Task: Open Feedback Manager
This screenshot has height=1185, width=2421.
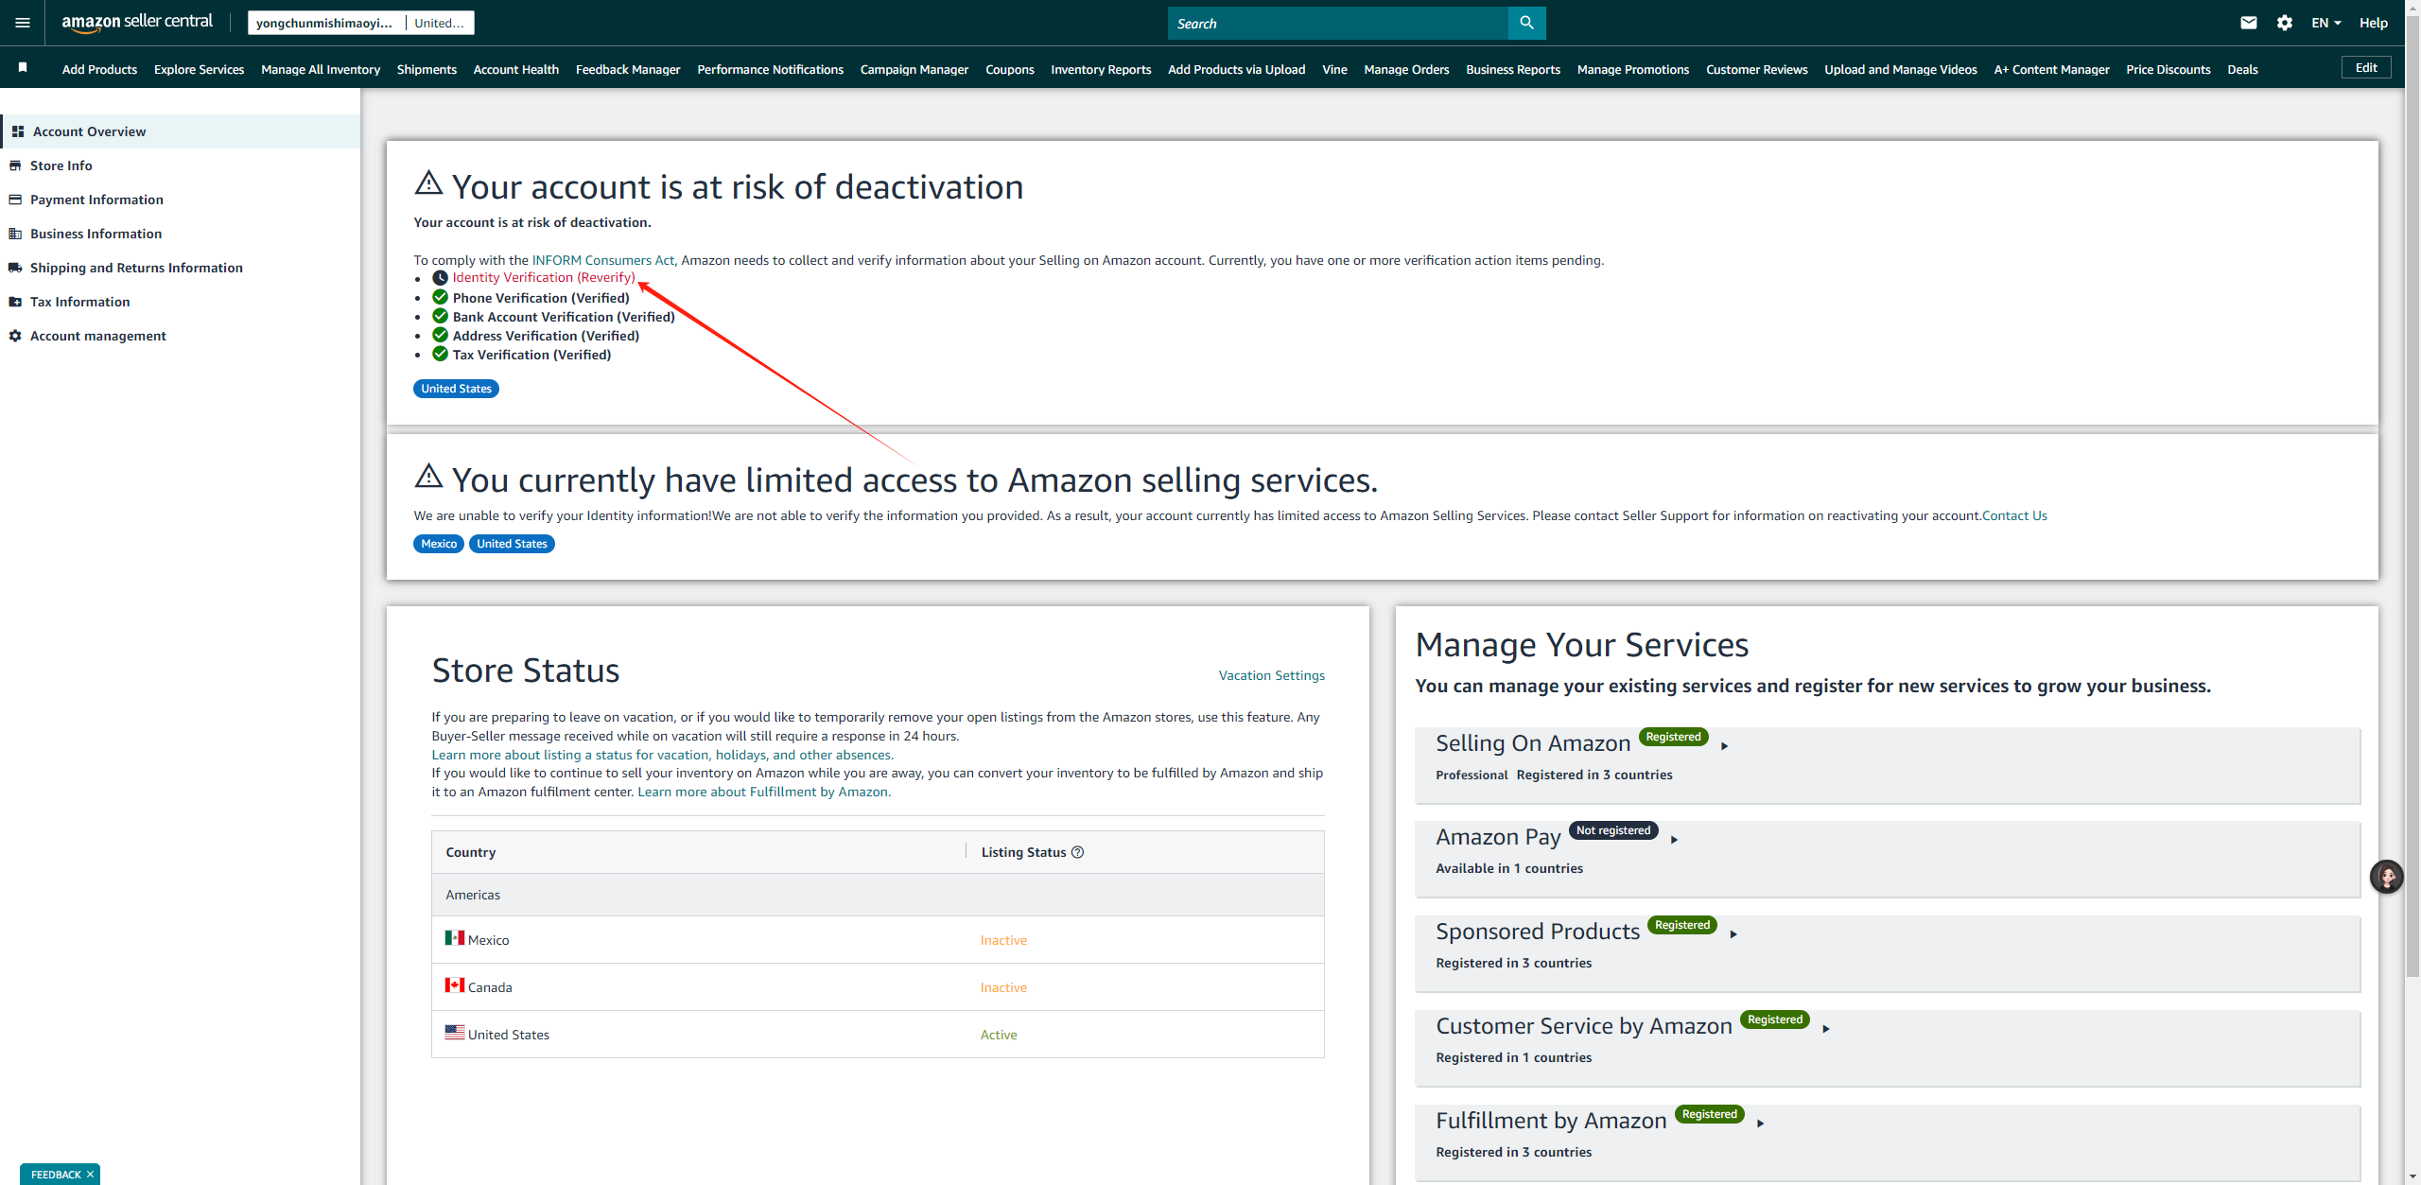Action: 628,69
